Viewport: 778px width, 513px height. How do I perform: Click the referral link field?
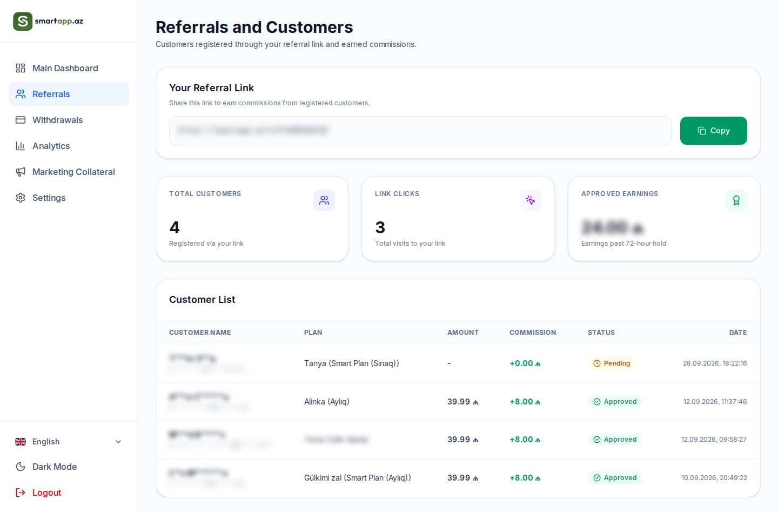point(420,131)
